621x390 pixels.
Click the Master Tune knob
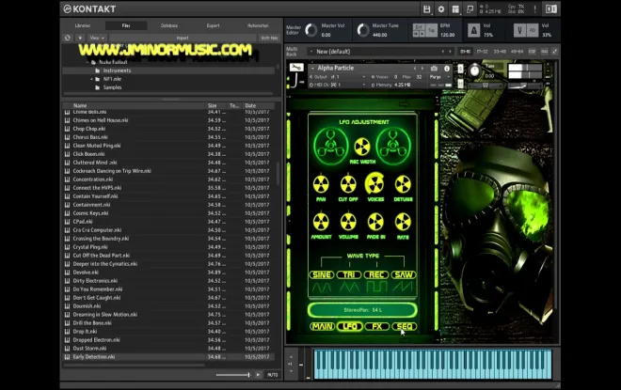363,30
